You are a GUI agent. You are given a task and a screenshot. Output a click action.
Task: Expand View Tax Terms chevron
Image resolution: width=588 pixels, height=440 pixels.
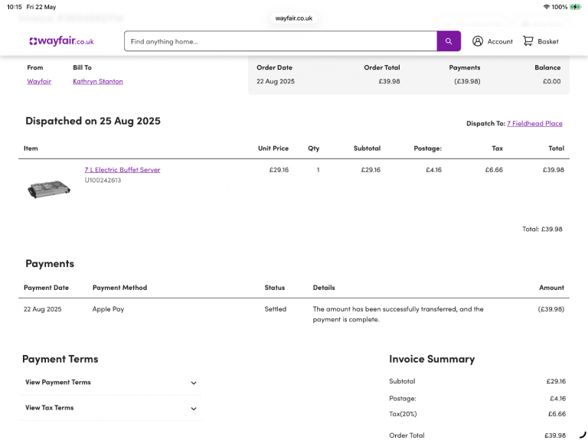194,409
